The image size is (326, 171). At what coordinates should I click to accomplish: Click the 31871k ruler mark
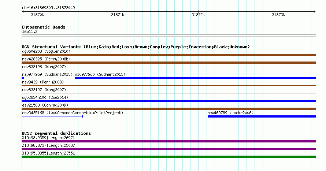[x=118, y=15]
